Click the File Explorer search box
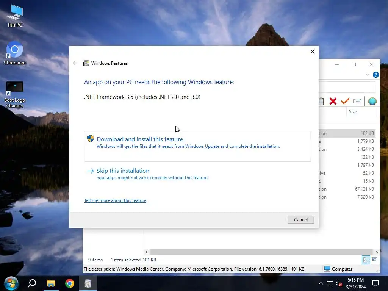The width and height of the screenshot is (388, 291). [347, 88]
